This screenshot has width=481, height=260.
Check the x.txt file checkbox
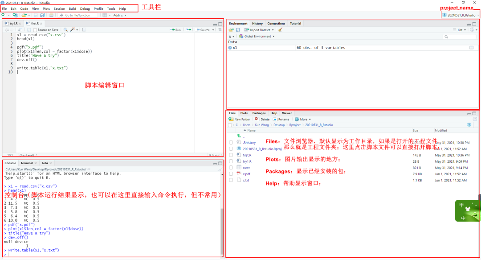pyautogui.click(x=231, y=180)
